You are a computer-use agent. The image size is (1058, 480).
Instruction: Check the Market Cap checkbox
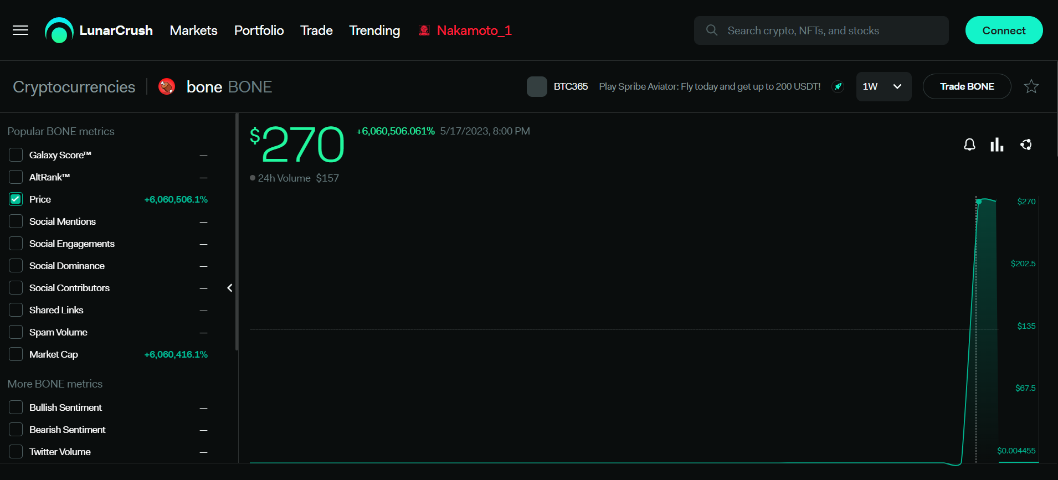(16, 354)
